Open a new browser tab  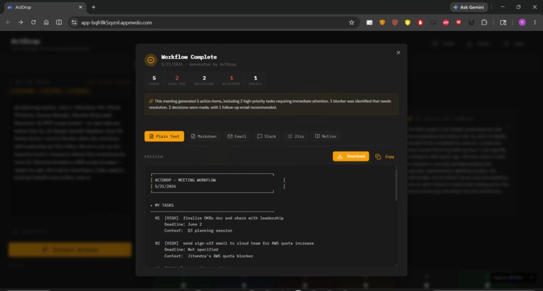(x=94, y=7)
